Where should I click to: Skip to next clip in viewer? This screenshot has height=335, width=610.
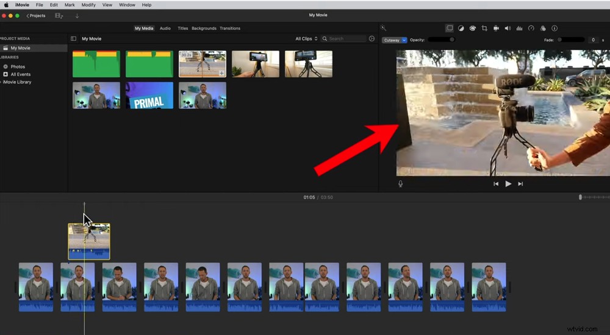click(x=520, y=184)
